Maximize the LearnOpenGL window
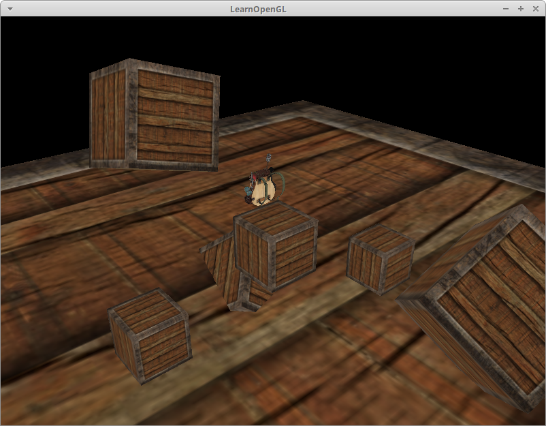The height and width of the screenshot is (426, 546). 521,8
